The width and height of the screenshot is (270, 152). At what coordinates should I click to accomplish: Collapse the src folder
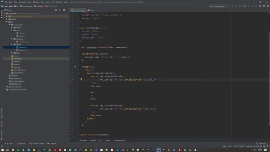tap(7, 22)
